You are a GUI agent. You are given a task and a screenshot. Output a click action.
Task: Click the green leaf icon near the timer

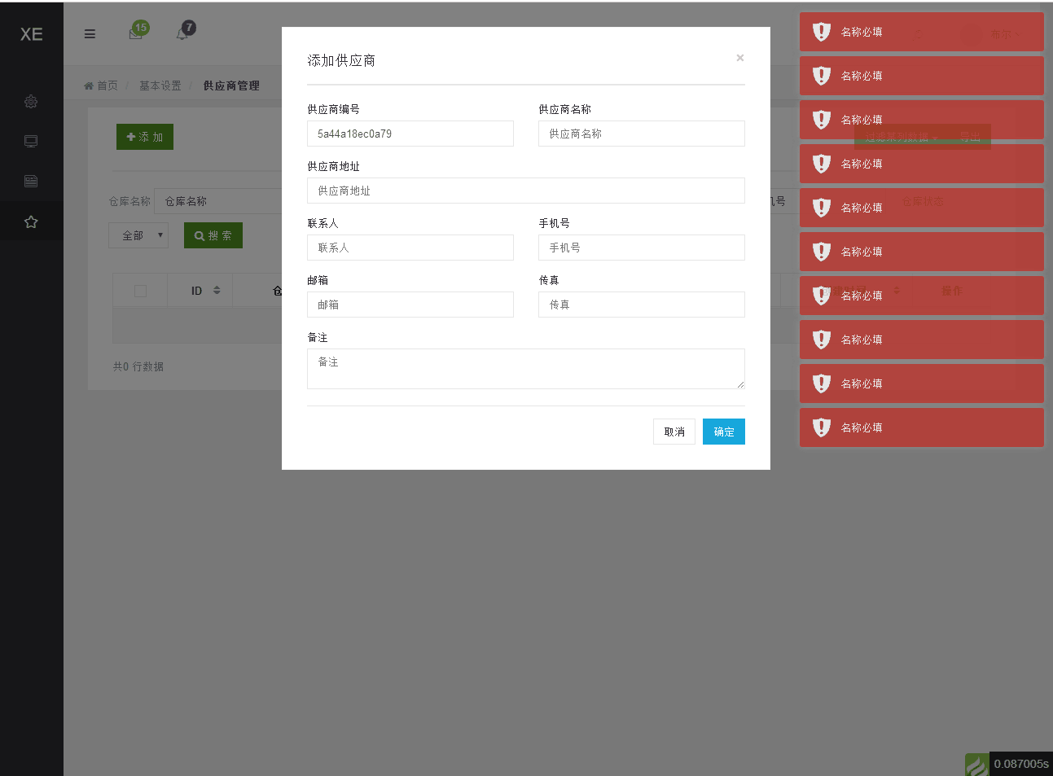point(976,765)
